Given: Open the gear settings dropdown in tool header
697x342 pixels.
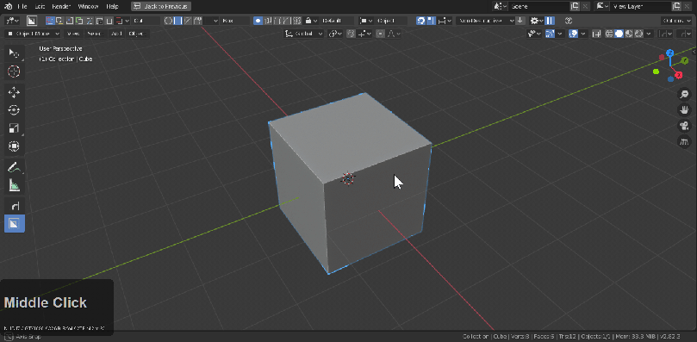Looking at the screenshot, I should click(537, 21).
